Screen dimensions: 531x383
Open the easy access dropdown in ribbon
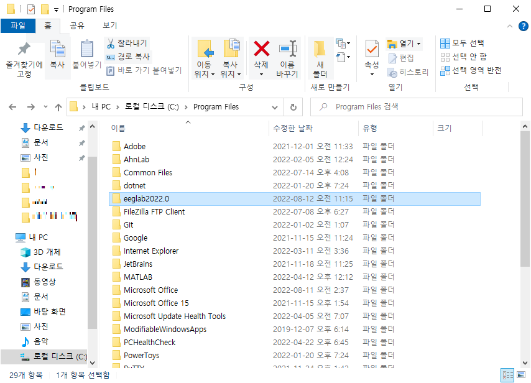tap(343, 57)
